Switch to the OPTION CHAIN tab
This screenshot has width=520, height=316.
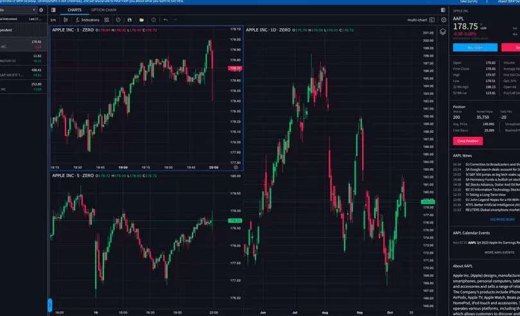(x=104, y=10)
